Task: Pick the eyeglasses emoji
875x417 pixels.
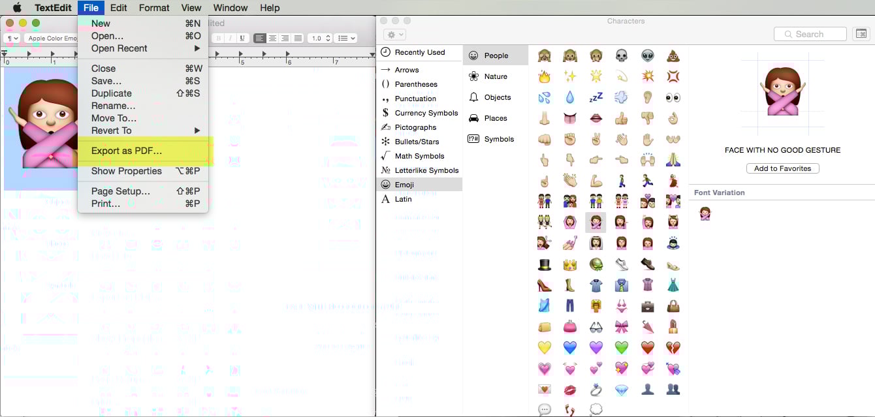Action: [x=596, y=327]
